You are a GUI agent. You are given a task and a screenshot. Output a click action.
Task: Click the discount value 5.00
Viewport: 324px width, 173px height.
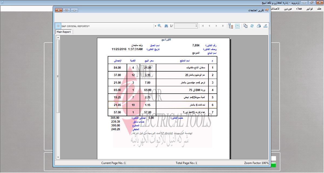(x=151, y=118)
